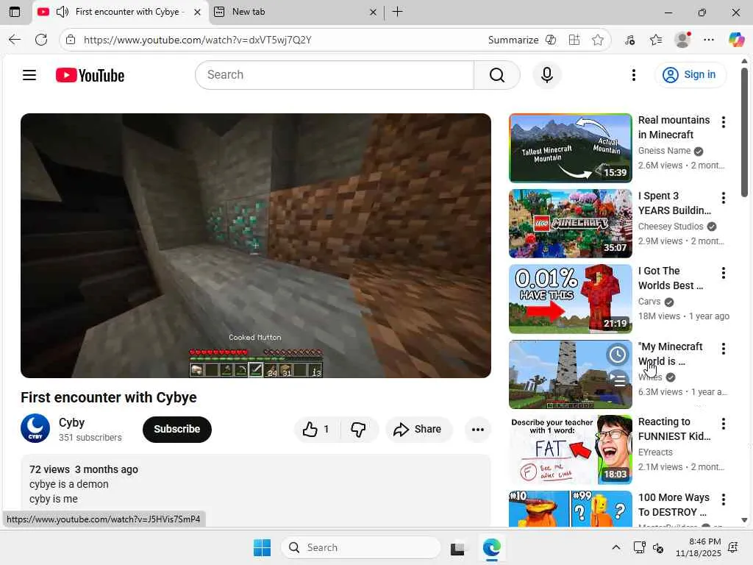The width and height of the screenshot is (753, 565).
Task: View site information lock icon
Action: click(71, 40)
